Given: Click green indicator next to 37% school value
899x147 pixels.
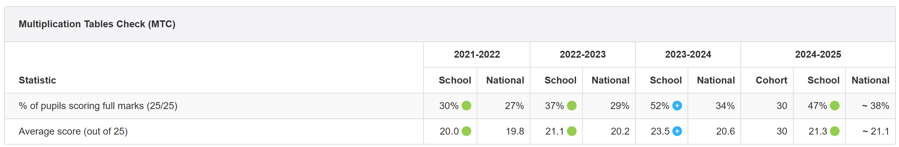Looking at the screenshot, I should (572, 106).
